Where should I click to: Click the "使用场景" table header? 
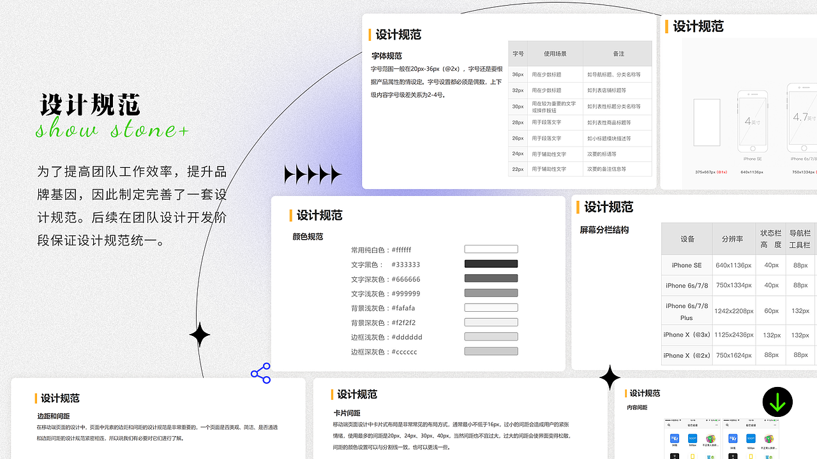555,54
